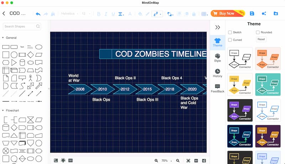The height and width of the screenshot is (164, 285).
Task: Select the collate hourglass Flowchart shape
Action: point(31,120)
